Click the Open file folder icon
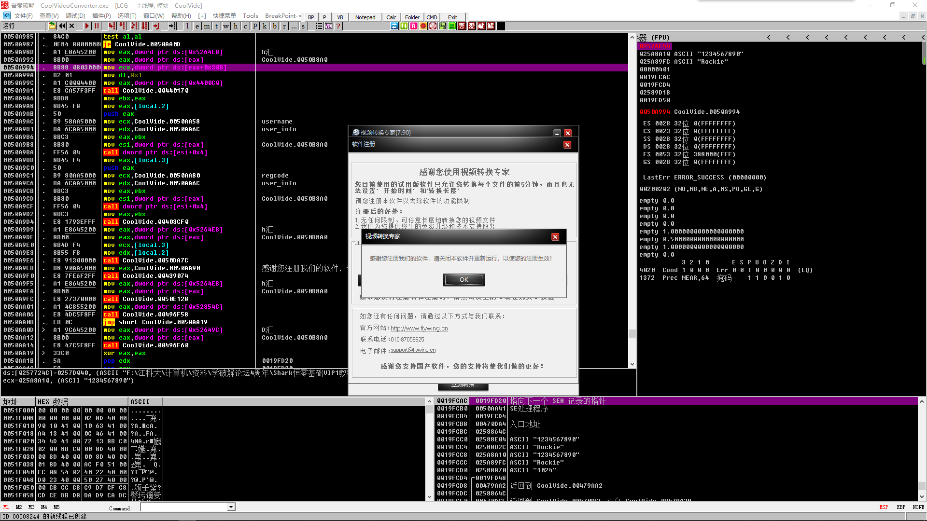The width and height of the screenshot is (927, 521). click(x=52, y=26)
